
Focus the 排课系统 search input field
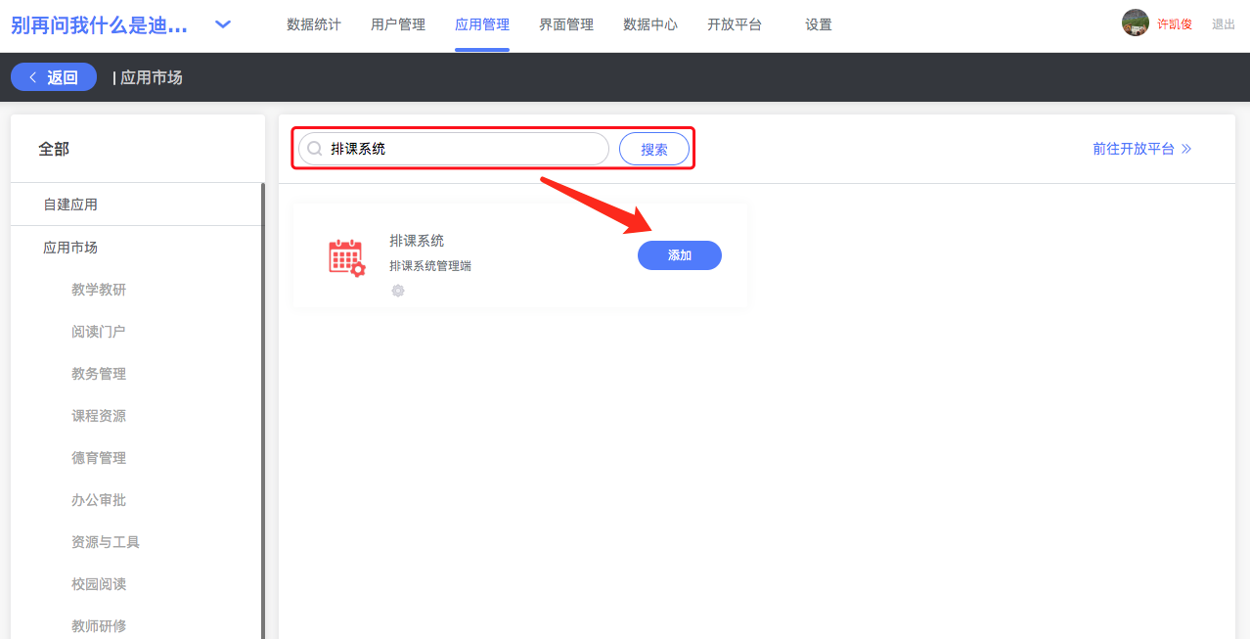454,149
